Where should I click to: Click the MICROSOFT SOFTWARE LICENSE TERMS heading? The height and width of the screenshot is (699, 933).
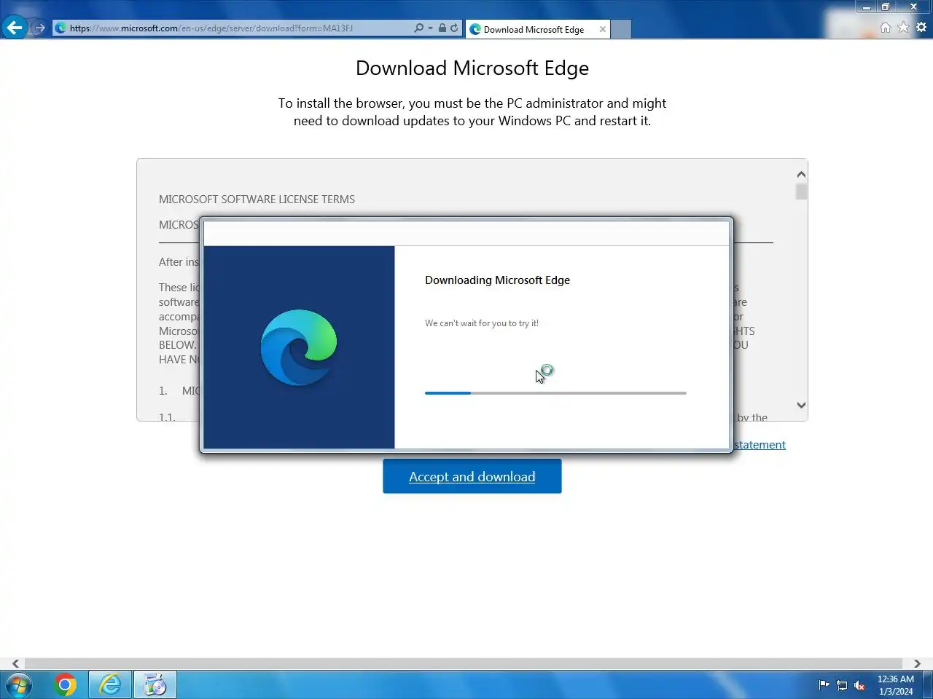point(257,200)
